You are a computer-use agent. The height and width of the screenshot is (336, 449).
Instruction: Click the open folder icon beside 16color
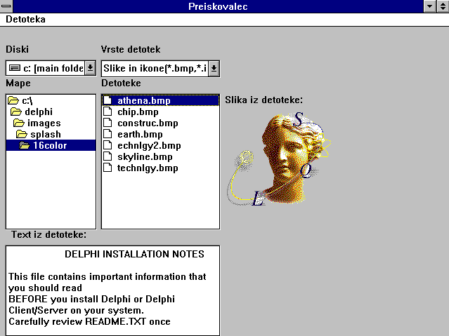coord(25,145)
